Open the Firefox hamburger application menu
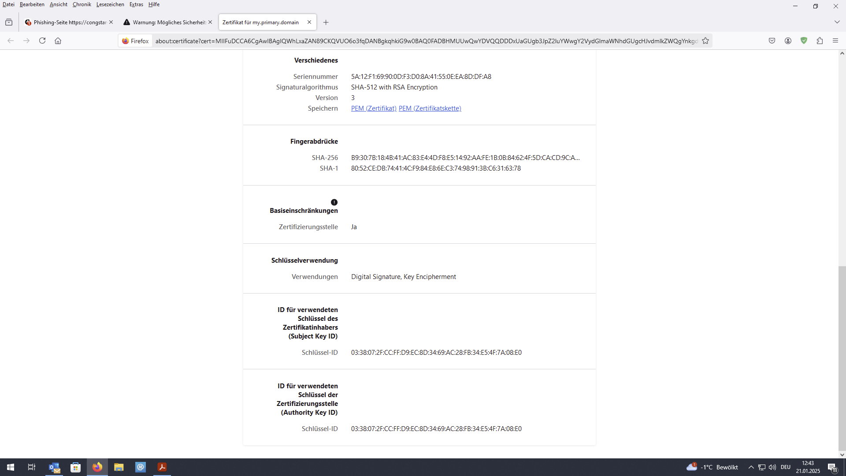This screenshot has width=846, height=476. pyautogui.click(x=835, y=41)
